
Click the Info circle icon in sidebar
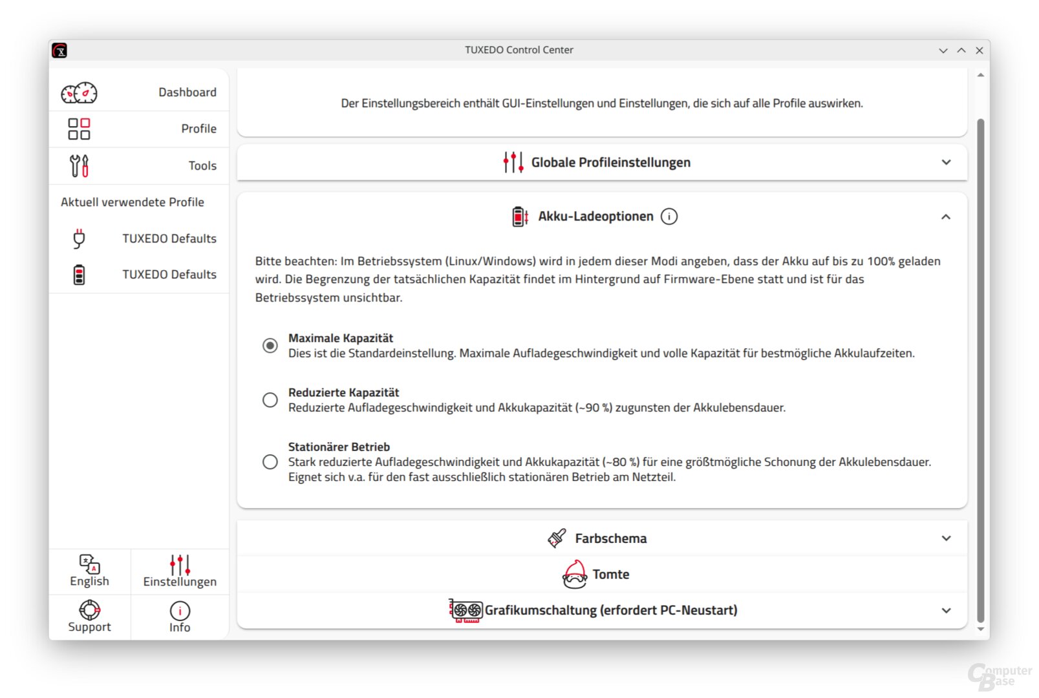[180, 611]
